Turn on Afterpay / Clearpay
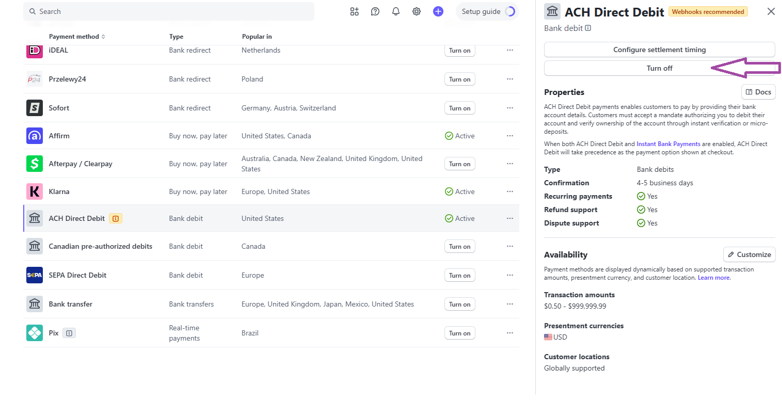 click(x=459, y=164)
